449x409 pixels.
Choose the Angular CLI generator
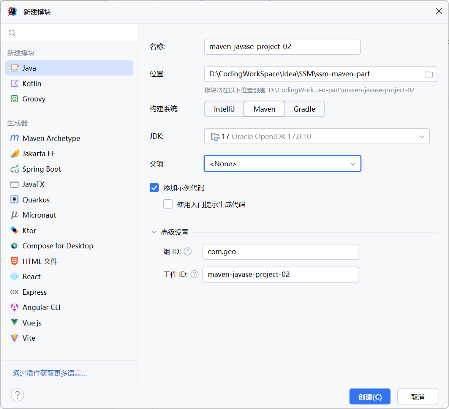pyautogui.click(x=69, y=307)
